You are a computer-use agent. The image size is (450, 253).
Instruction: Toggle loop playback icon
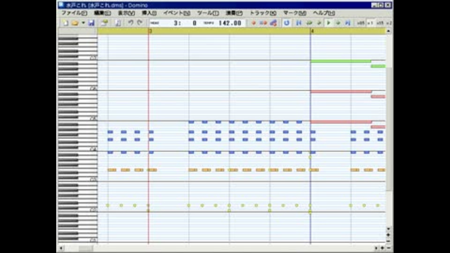coord(286,23)
